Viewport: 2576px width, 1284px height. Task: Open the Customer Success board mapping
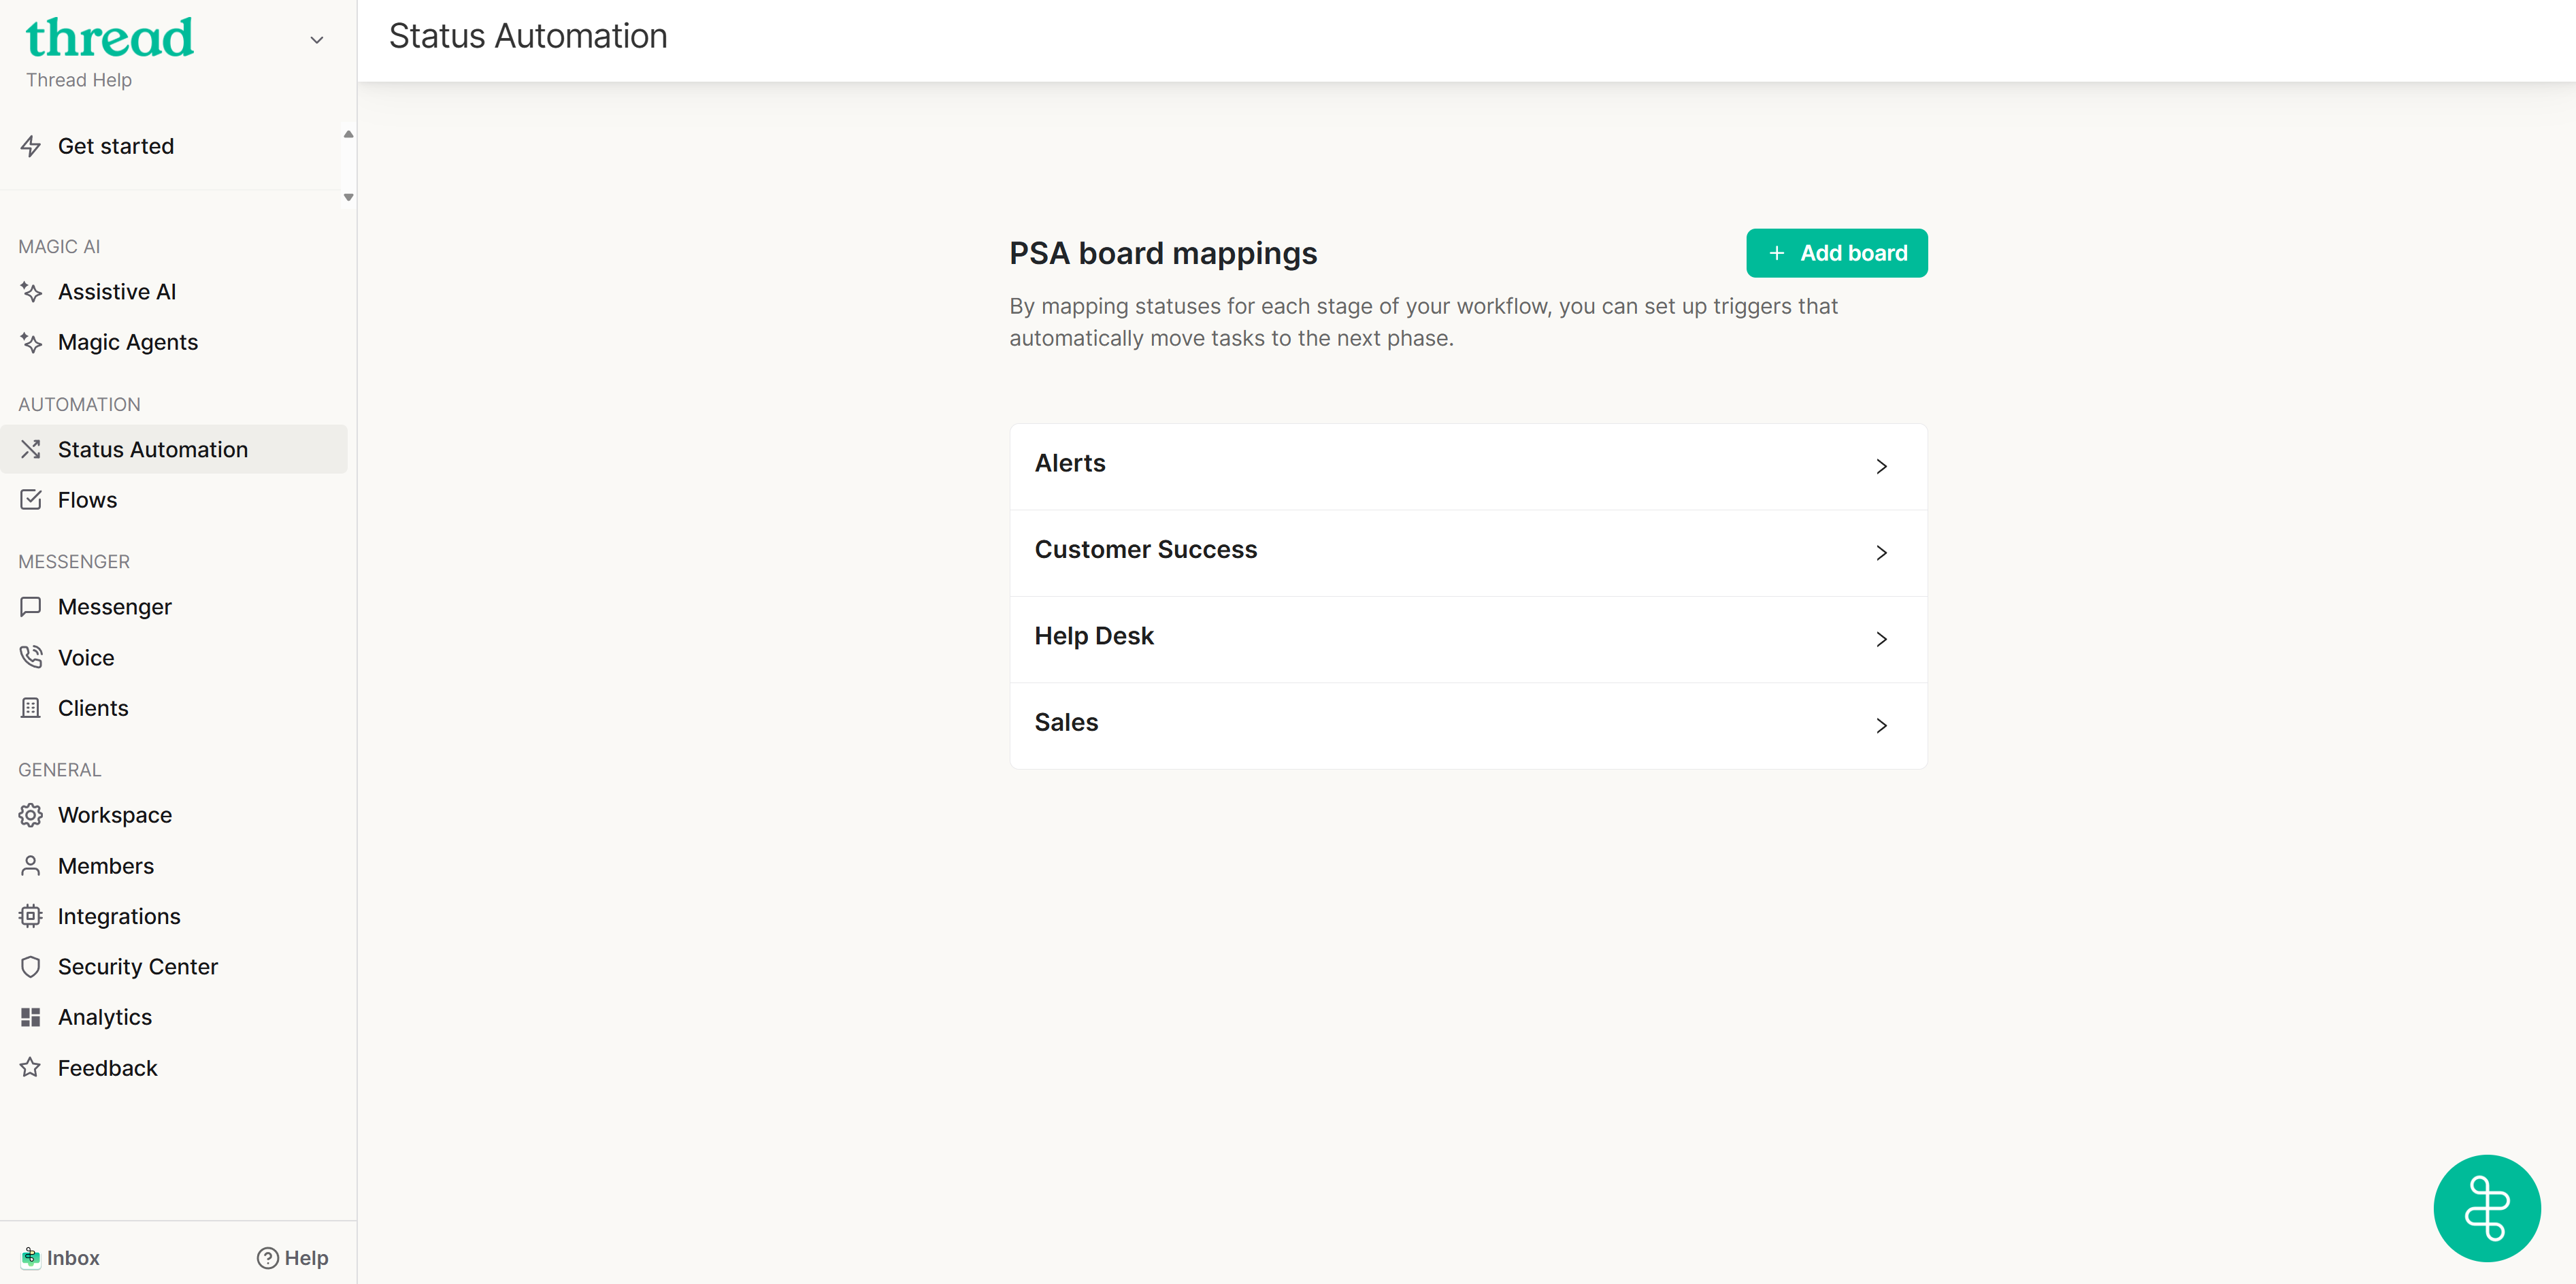click(1468, 553)
